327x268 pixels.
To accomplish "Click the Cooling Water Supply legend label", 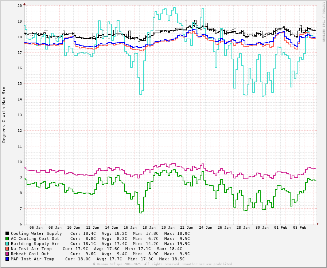I will pos(36,233).
